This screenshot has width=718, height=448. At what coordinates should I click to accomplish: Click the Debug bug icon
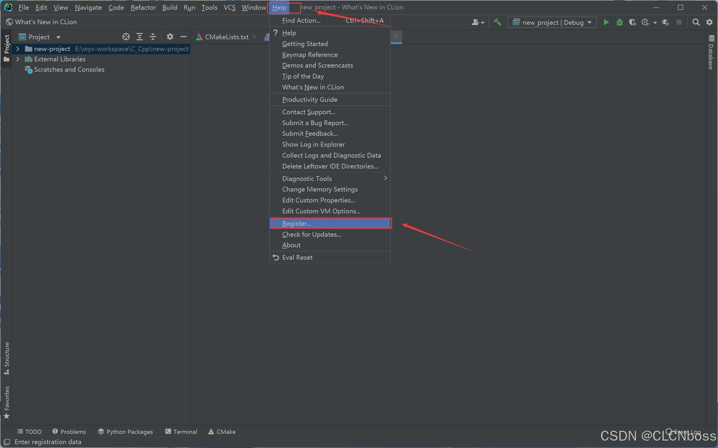click(619, 22)
